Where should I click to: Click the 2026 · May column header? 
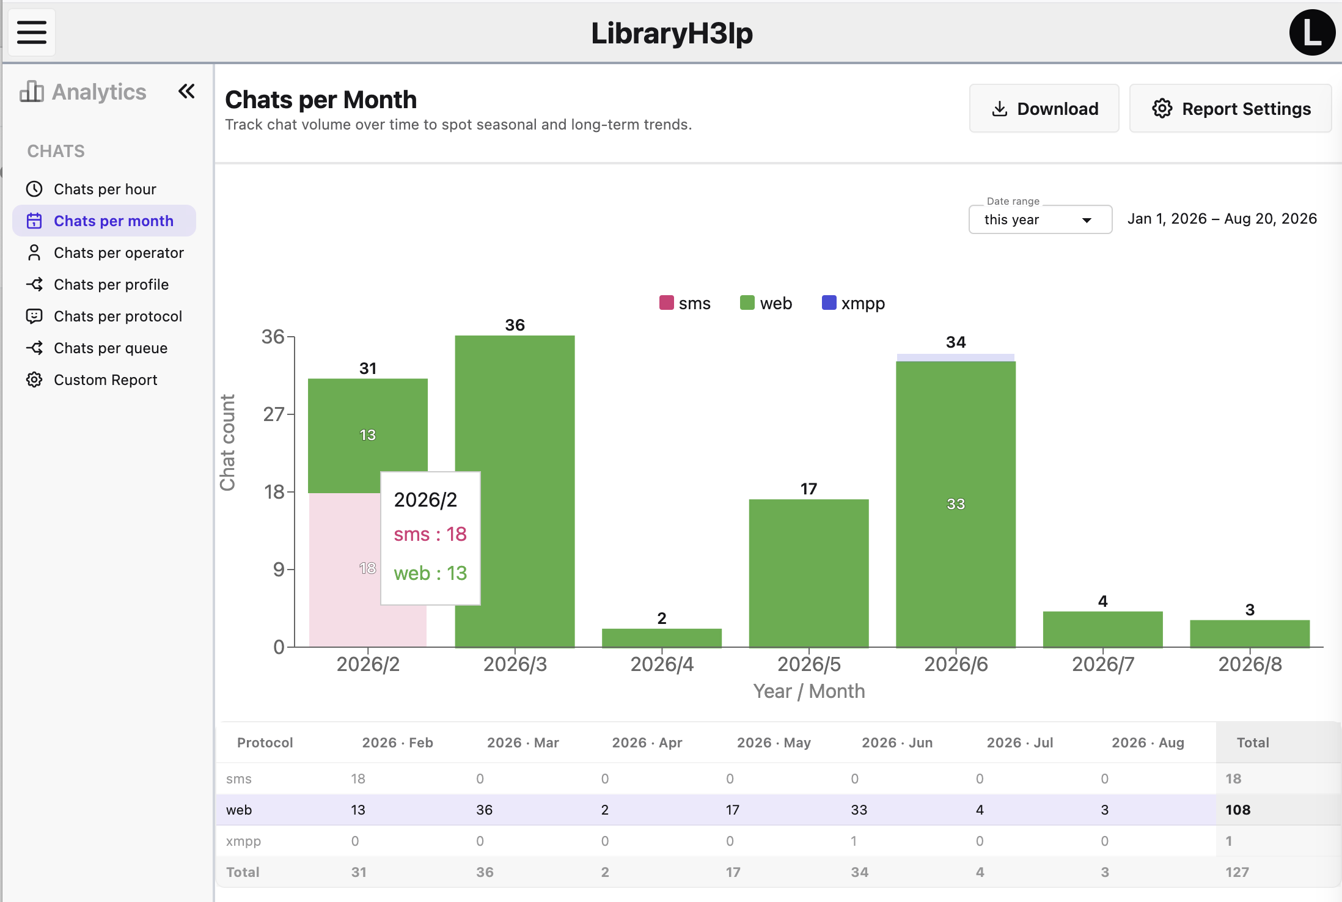tap(774, 743)
